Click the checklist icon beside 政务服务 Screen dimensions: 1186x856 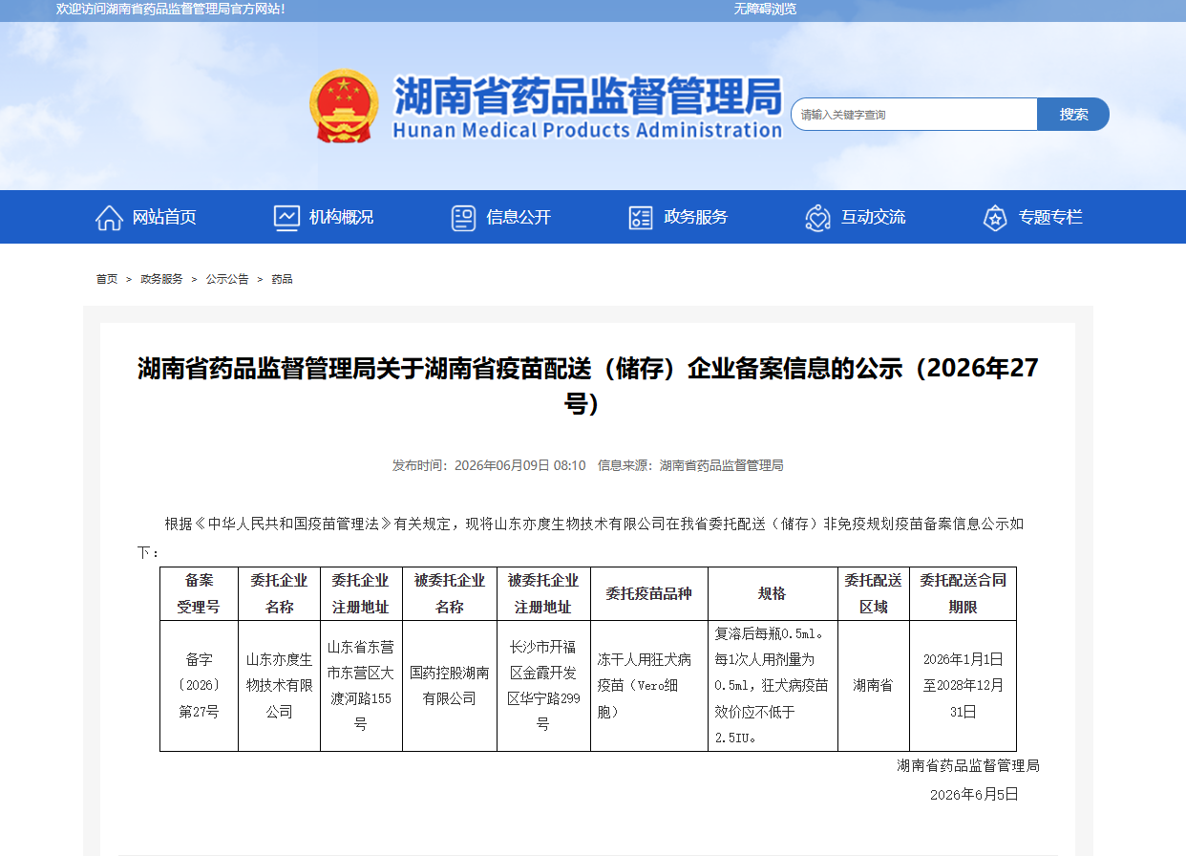click(x=641, y=218)
